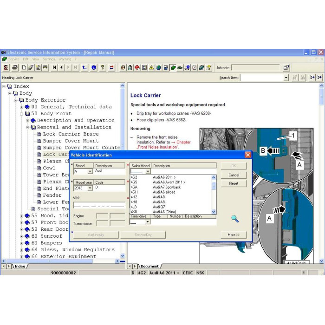Expand the 63 Bumpers tree node
325x325 pixels.
pos(21,243)
